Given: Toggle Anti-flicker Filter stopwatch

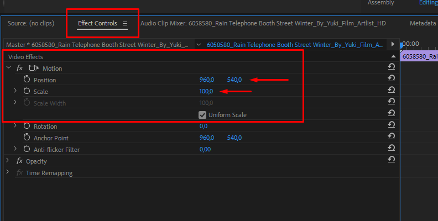Looking at the screenshot, I should (x=27, y=149).
